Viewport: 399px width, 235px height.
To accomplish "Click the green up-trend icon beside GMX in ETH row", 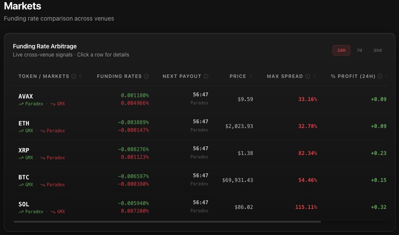I will tap(21, 131).
